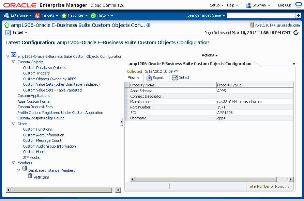Open the Targets menu

(50, 16)
